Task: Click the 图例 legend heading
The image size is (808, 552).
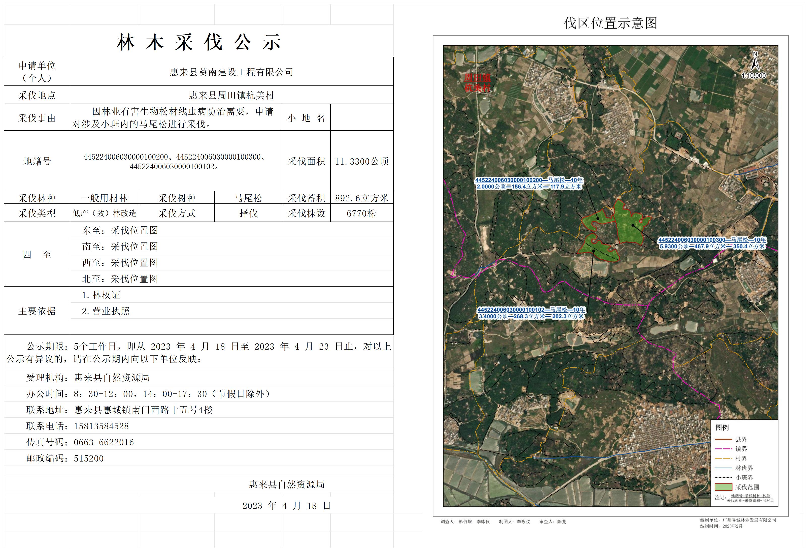Action: (722, 427)
